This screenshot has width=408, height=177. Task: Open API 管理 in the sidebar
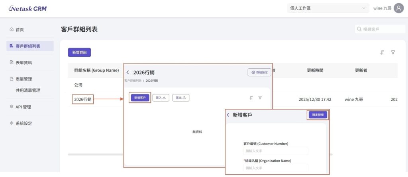click(23, 107)
